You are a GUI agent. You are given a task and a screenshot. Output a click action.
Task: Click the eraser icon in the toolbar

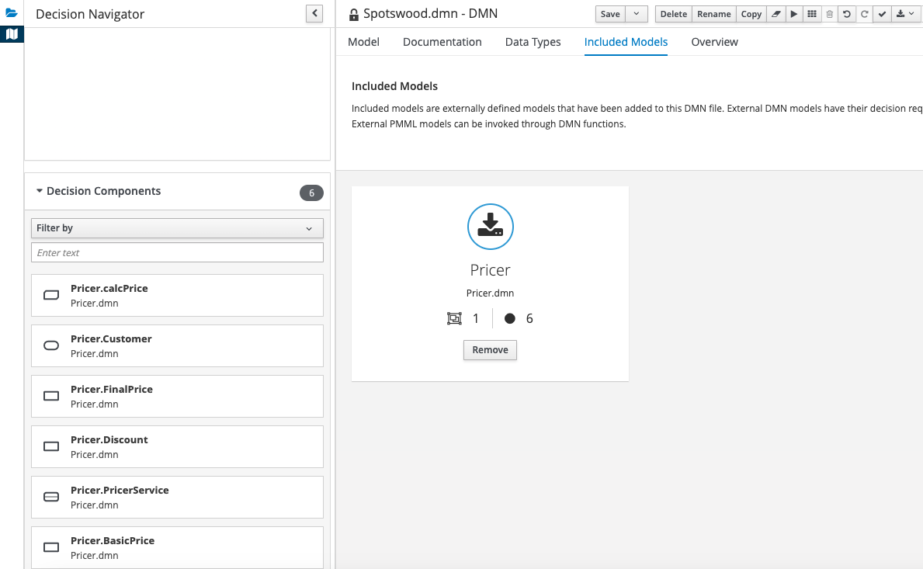776,14
